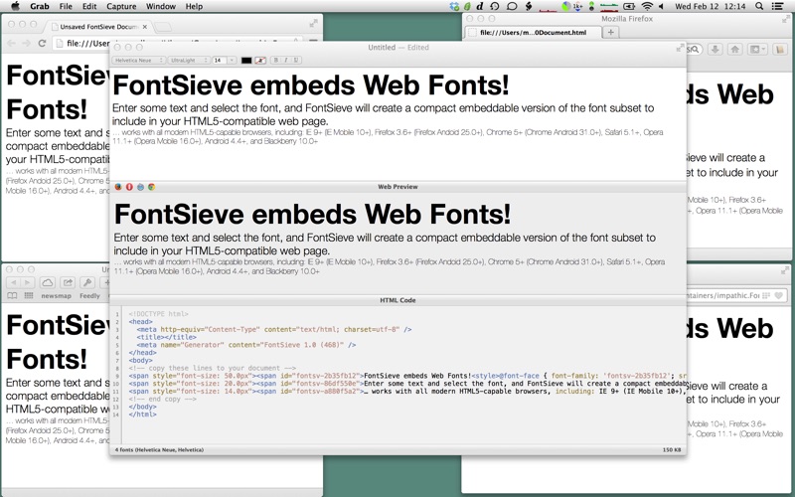Expand the font size dropdown arrow
Viewport: 795px width, 497px height.
(232, 60)
